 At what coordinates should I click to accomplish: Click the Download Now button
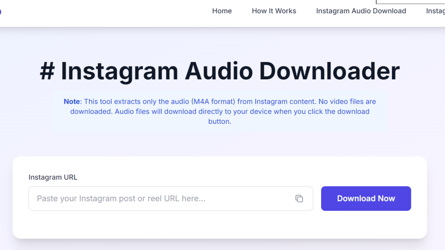pos(366,199)
